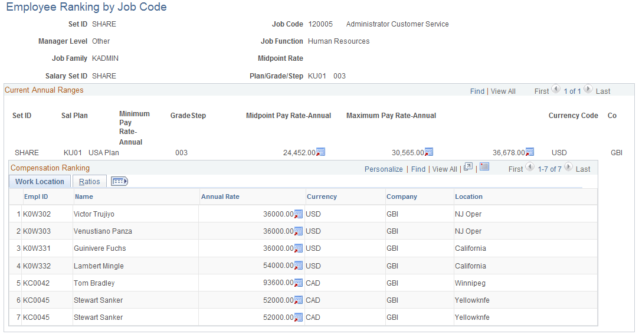Viewport: 639px width, 334px height.
Task: Open currency details icon beside 24,452.00
Action: point(321,152)
